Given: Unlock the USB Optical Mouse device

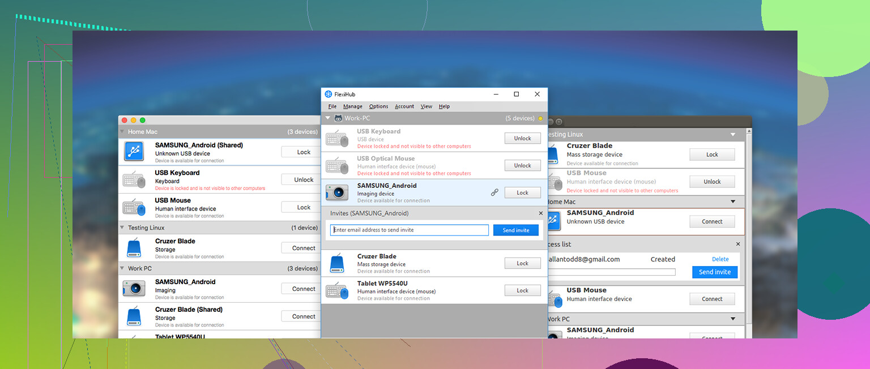Looking at the screenshot, I should pos(522,166).
